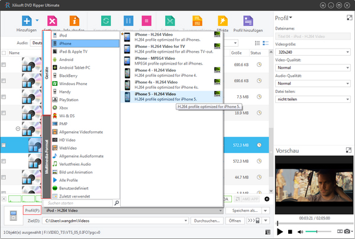Select PlayStation category
This screenshot has height=239, width=355.
point(86,100)
